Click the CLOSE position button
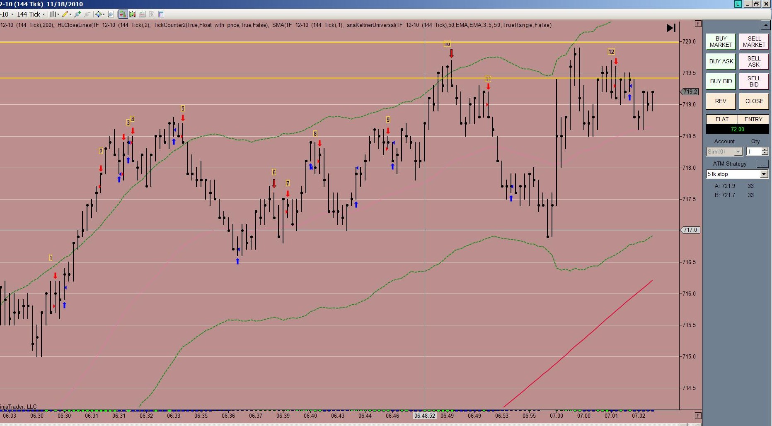772x426 pixels. pos(754,101)
